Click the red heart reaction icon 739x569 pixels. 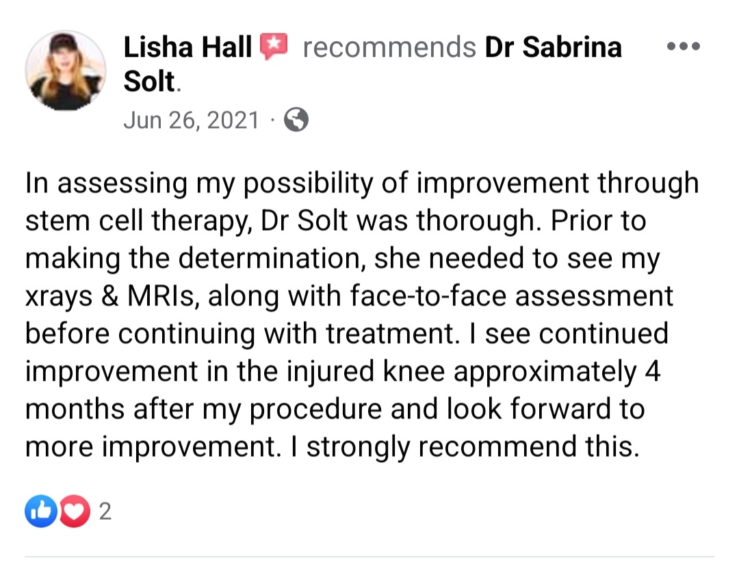[75, 511]
